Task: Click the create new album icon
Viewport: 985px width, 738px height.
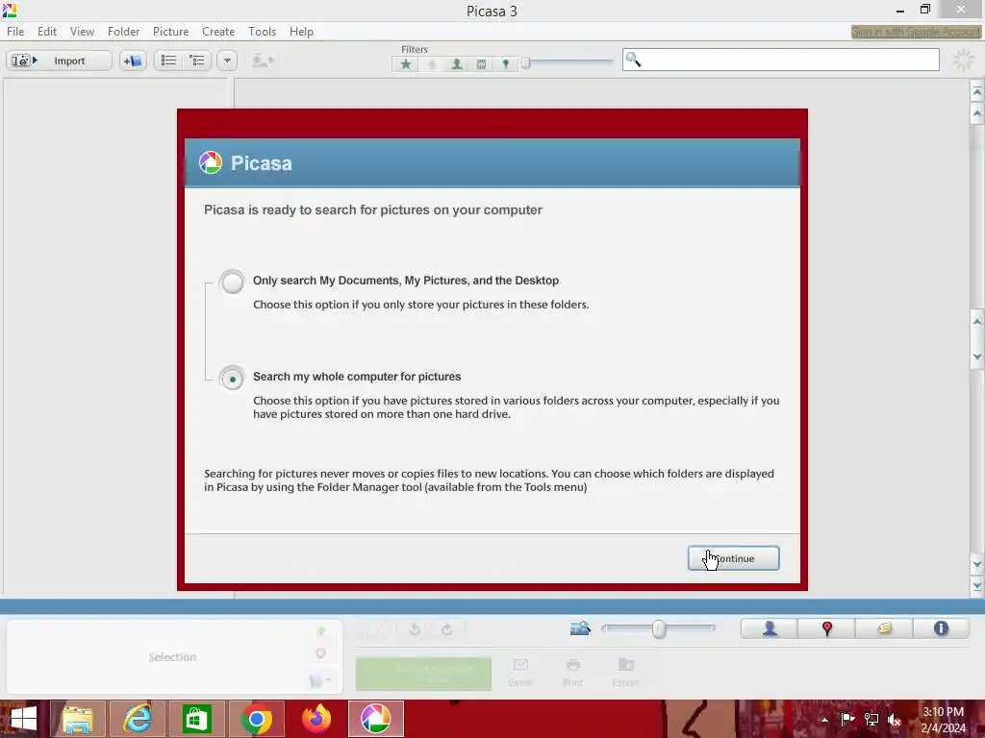Action: click(x=133, y=61)
